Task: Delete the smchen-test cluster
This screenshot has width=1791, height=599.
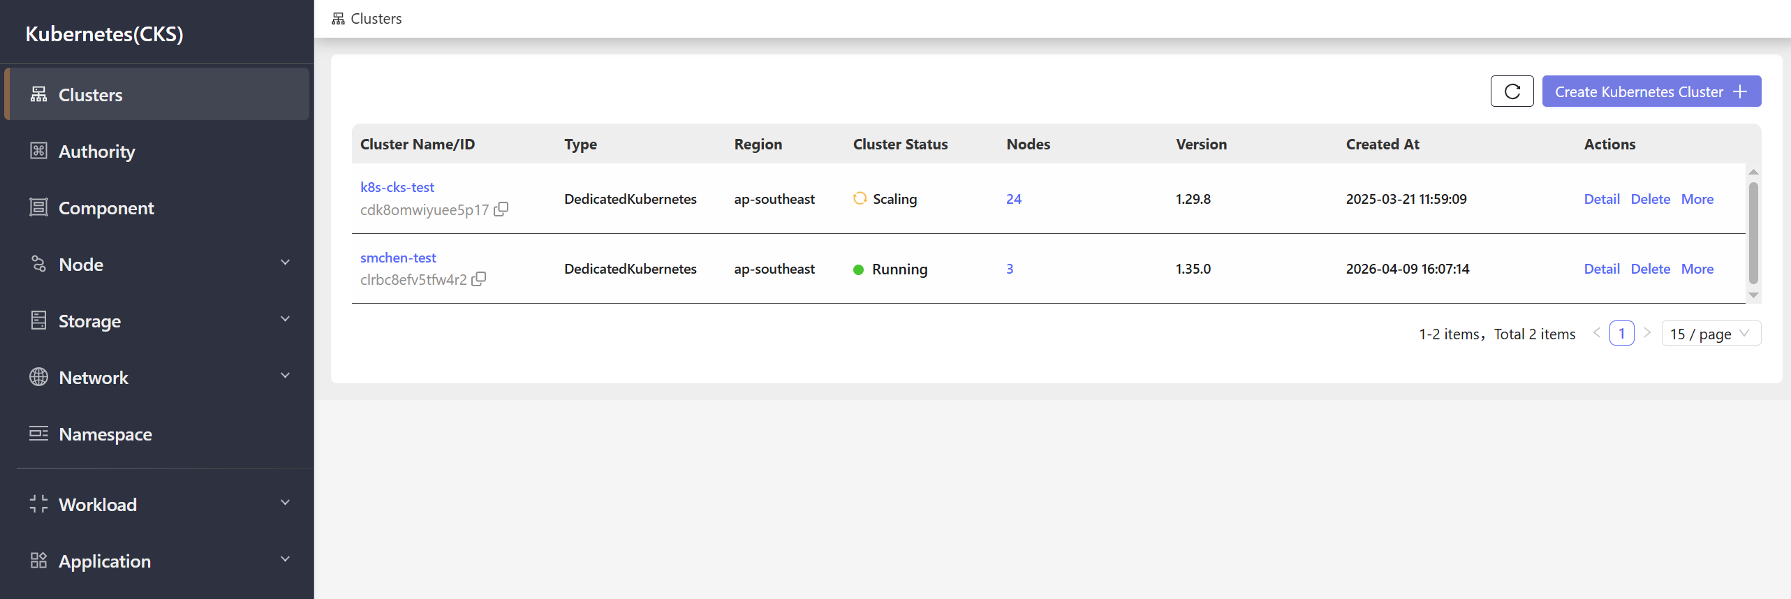Action: [1651, 269]
